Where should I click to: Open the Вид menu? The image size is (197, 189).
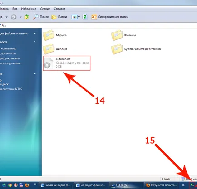pyautogui.click(x=15, y=9)
